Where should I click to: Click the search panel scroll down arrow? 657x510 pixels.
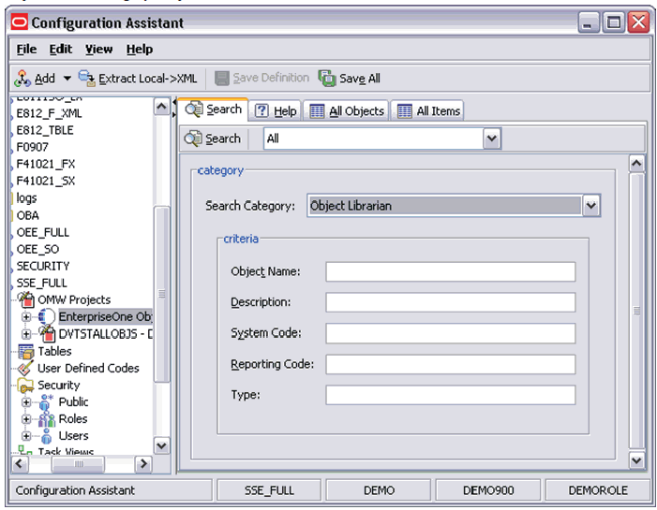(636, 460)
